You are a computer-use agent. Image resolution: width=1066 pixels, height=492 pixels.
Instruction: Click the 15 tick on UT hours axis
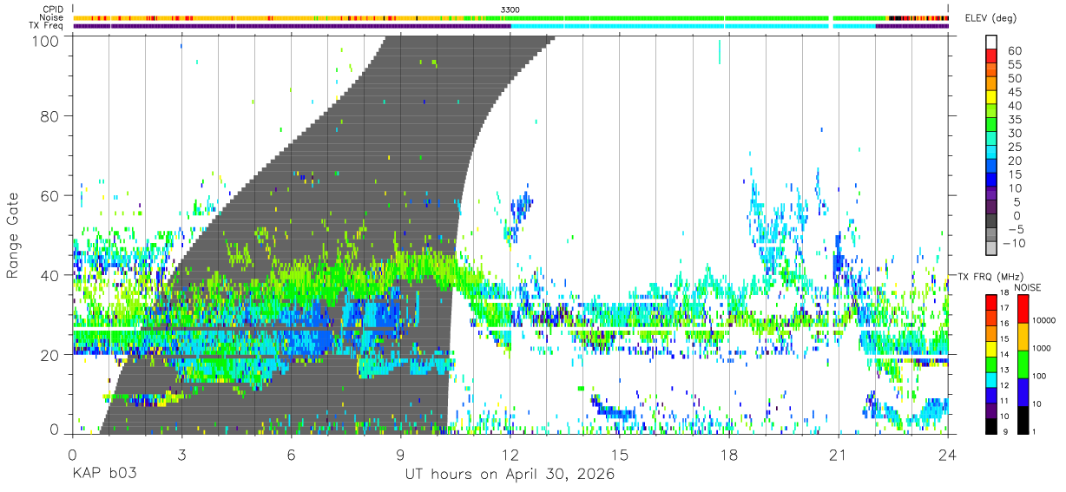tap(619, 454)
